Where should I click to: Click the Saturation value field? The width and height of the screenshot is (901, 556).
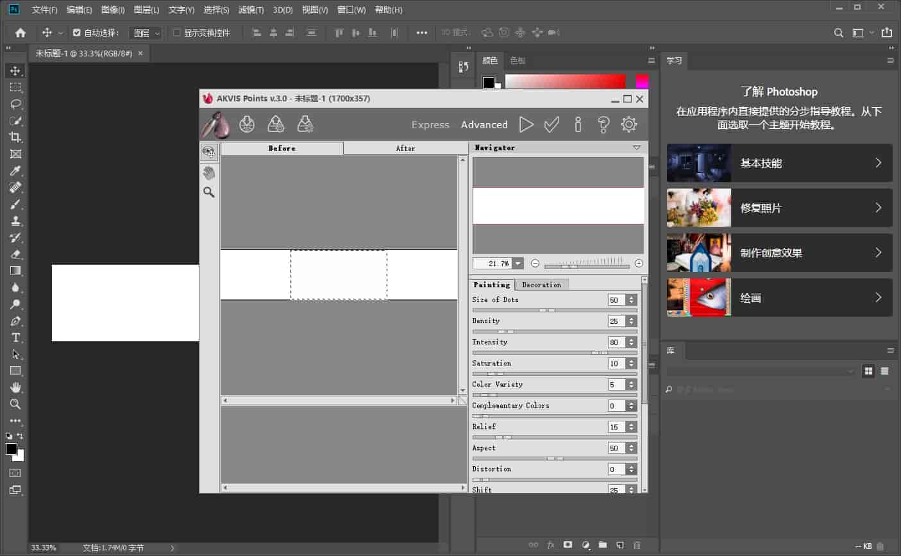[x=617, y=364]
